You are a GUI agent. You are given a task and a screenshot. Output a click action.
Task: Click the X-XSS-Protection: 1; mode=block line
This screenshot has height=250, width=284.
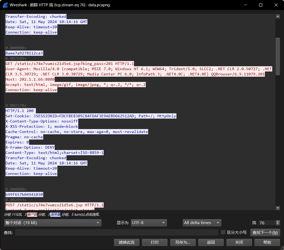click(42, 126)
